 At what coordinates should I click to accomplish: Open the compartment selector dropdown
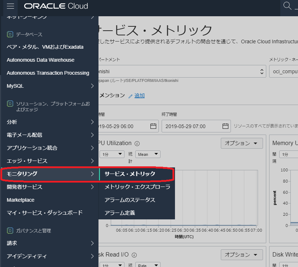pos(262,71)
